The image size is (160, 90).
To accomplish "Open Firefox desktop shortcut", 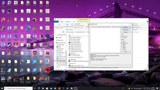I will [3, 20].
